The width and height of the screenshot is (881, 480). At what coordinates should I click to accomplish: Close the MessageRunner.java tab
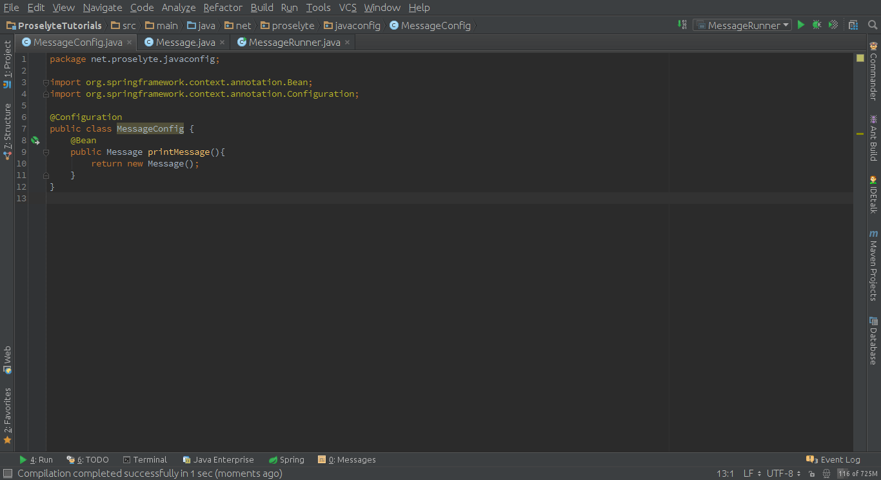pyautogui.click(x=347, y=43)
